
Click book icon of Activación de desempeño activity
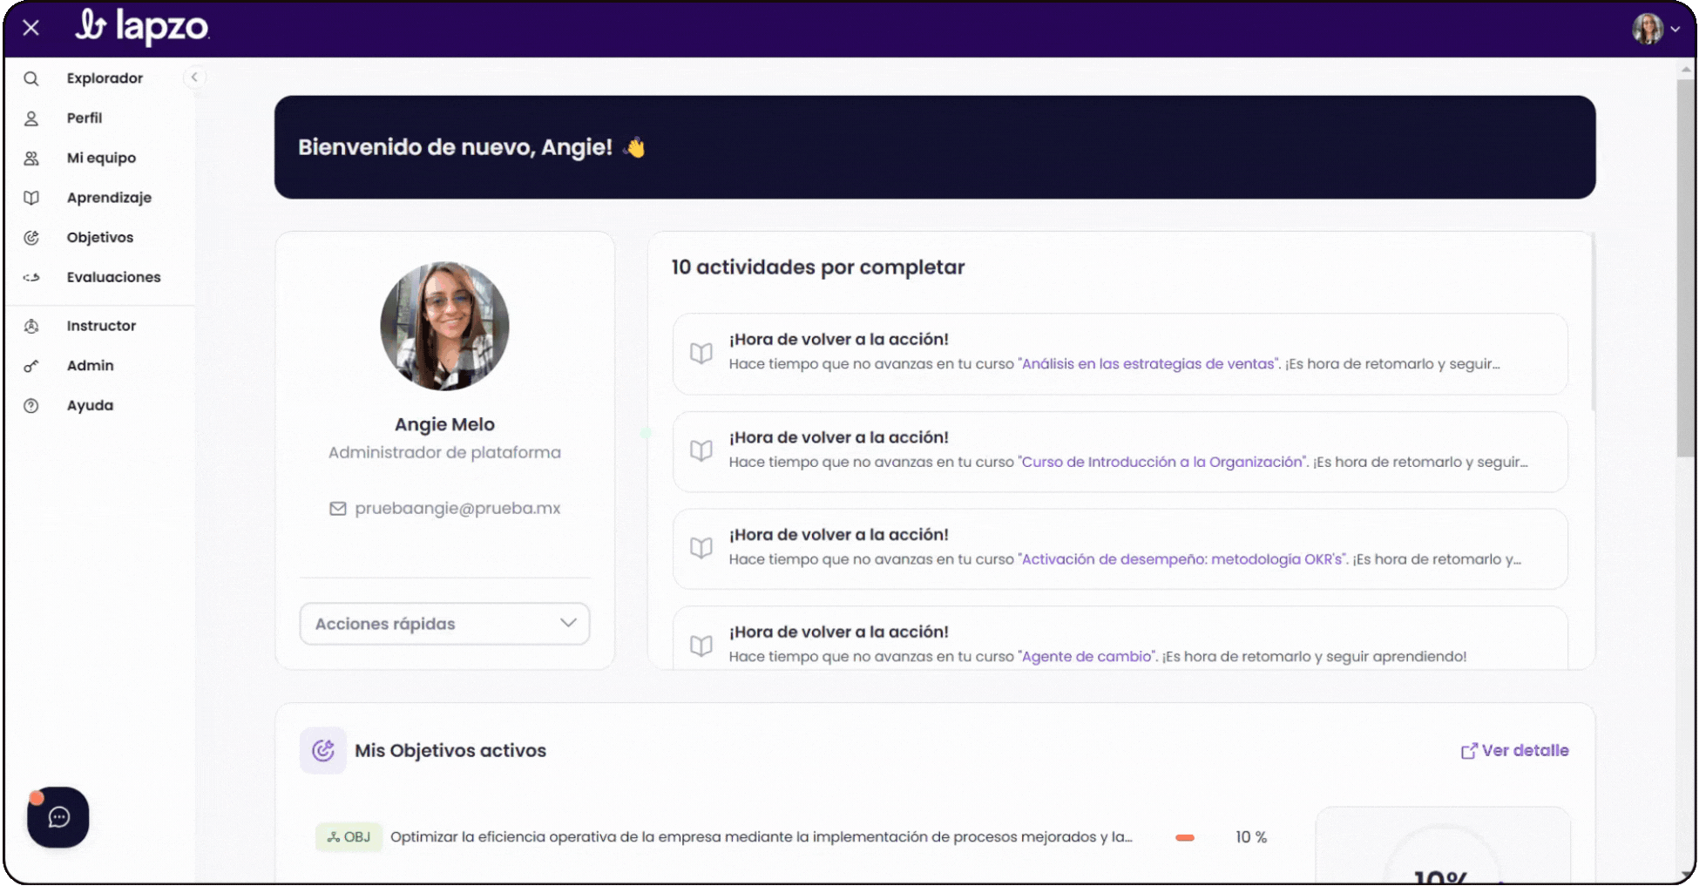click(701, 548)
